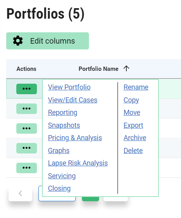This screenshot has height=218, width=181.
Task: Open first row's three-dot actions button
Action: pos(27,89)
